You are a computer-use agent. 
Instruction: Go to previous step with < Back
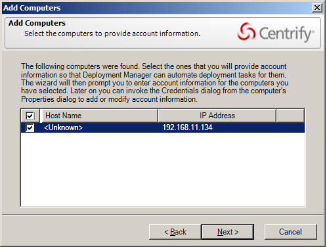(x=175, y=232)
